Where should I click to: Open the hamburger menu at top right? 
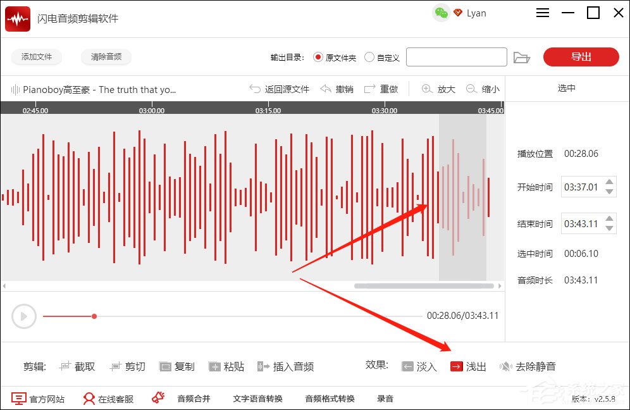542,13
